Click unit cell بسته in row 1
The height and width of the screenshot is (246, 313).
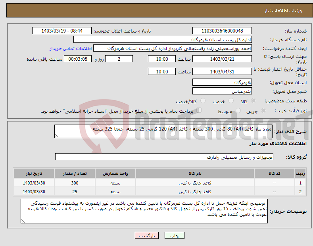[115, 183]
